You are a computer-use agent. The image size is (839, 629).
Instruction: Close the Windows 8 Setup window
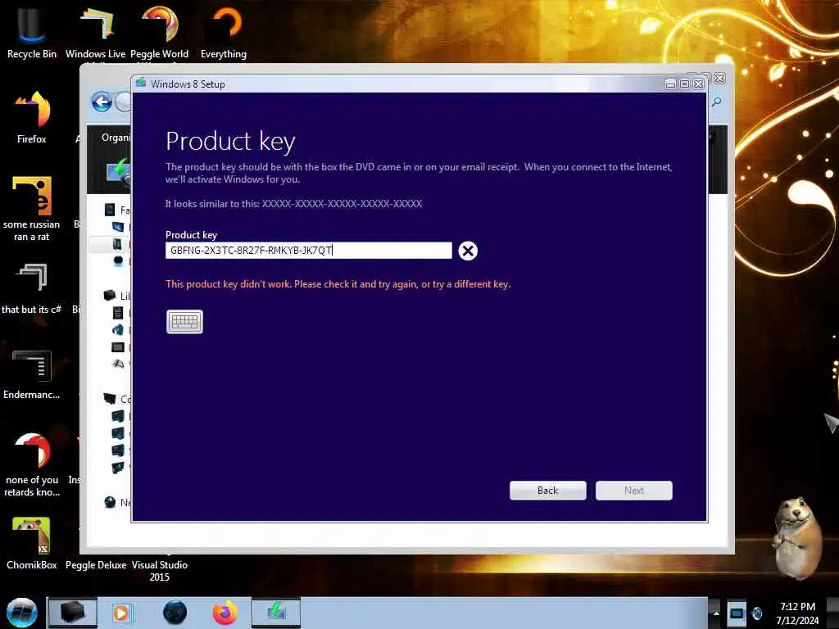(x=698, y=84)
